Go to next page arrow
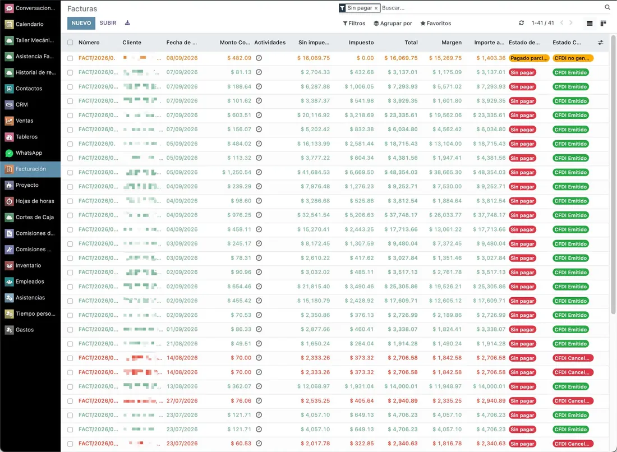 click(x=571, y=23)
